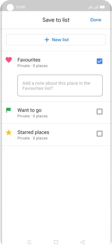
Task: Tap Done to save the list selection
Action: point(96,20)
